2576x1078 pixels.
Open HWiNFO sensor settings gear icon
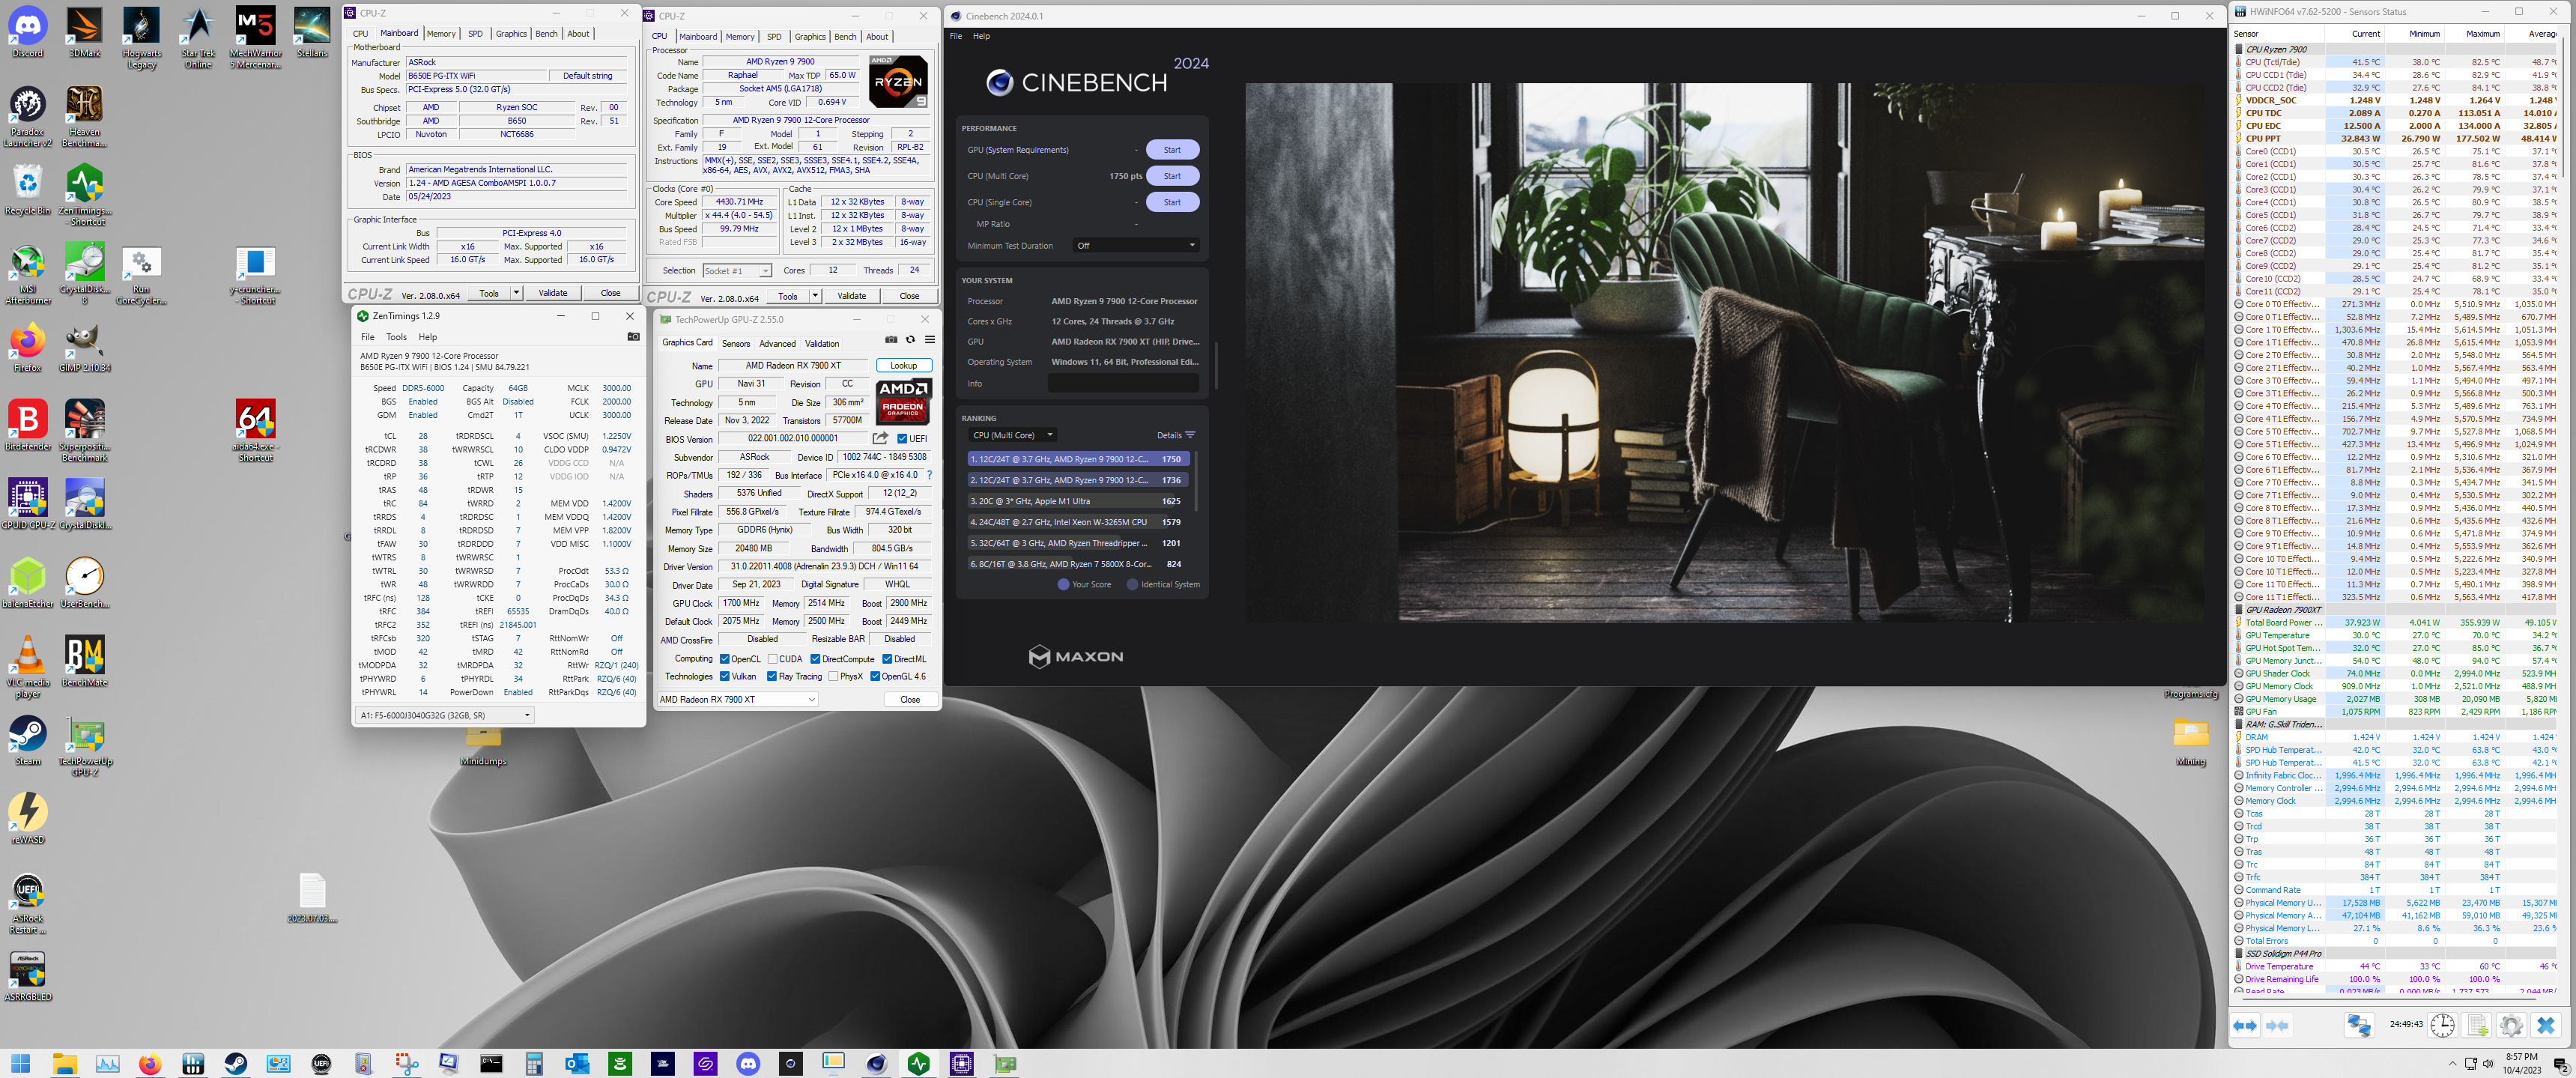(2511, 1025)
